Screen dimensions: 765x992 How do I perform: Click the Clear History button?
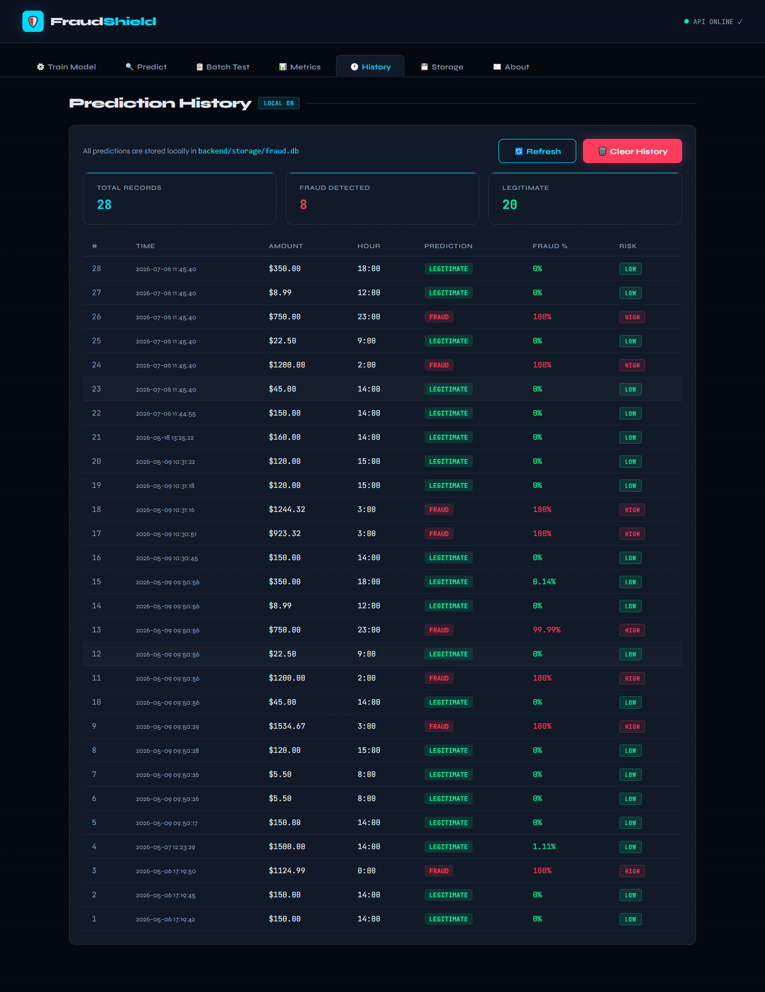click(632, 151)
